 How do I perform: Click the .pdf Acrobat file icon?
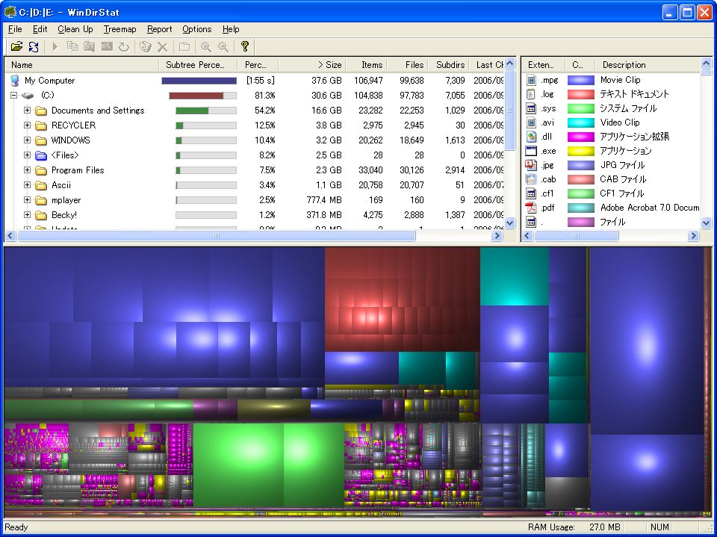tap(531, 207)
